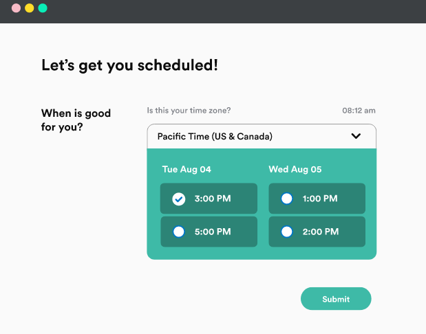Click the pink close window dot
The image size is (426, 334).
pyautogui.click(x=16, y=8)
